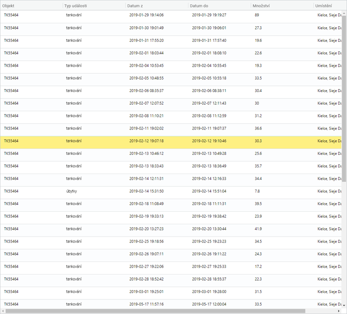Select cell 2019-02-28 18:52:42
347x314 pixels.
146,279
